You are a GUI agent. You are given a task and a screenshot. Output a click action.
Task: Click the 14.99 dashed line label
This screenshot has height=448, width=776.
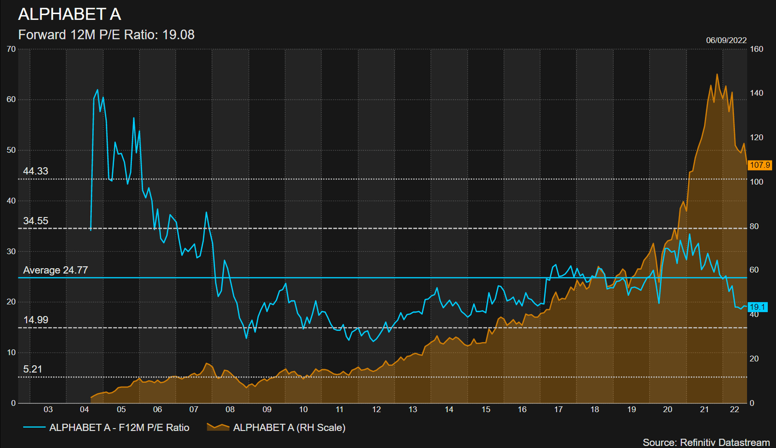[35, 320]
